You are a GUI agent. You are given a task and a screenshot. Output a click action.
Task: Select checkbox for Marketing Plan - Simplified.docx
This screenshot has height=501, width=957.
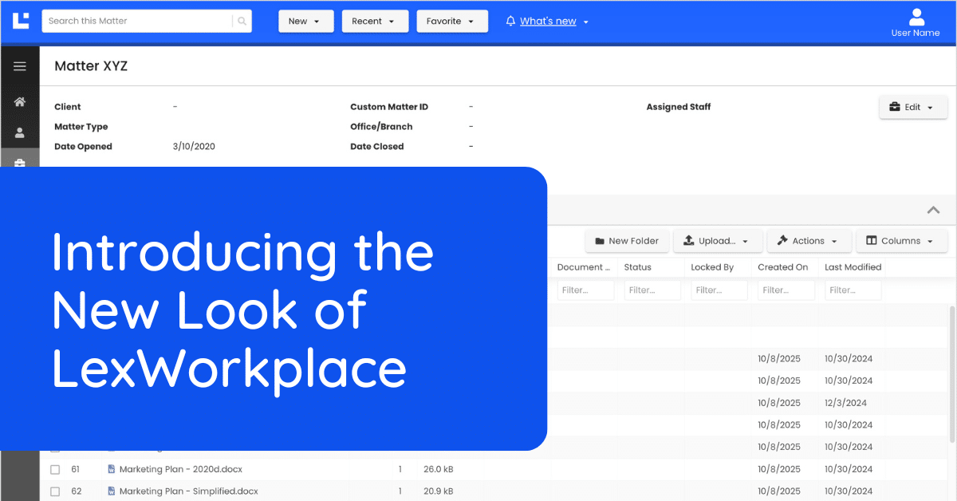pos(55,491)
